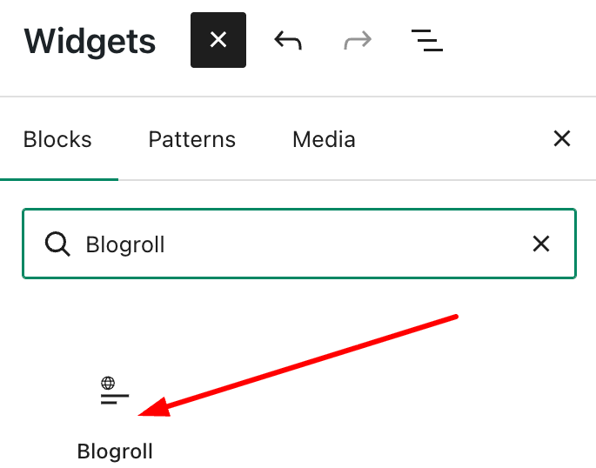Select the Media tab

click(x=324, y=139)
